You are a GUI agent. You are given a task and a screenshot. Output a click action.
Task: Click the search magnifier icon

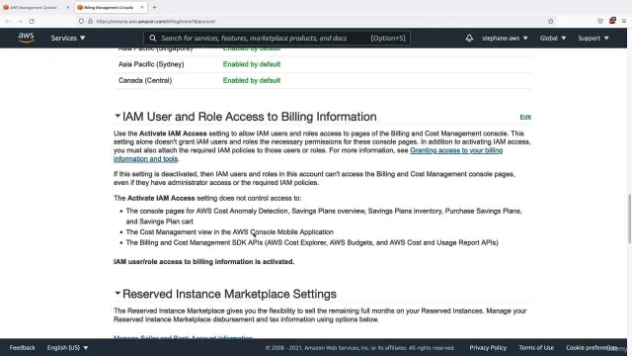pyautogui.click(x=153, y=38)
